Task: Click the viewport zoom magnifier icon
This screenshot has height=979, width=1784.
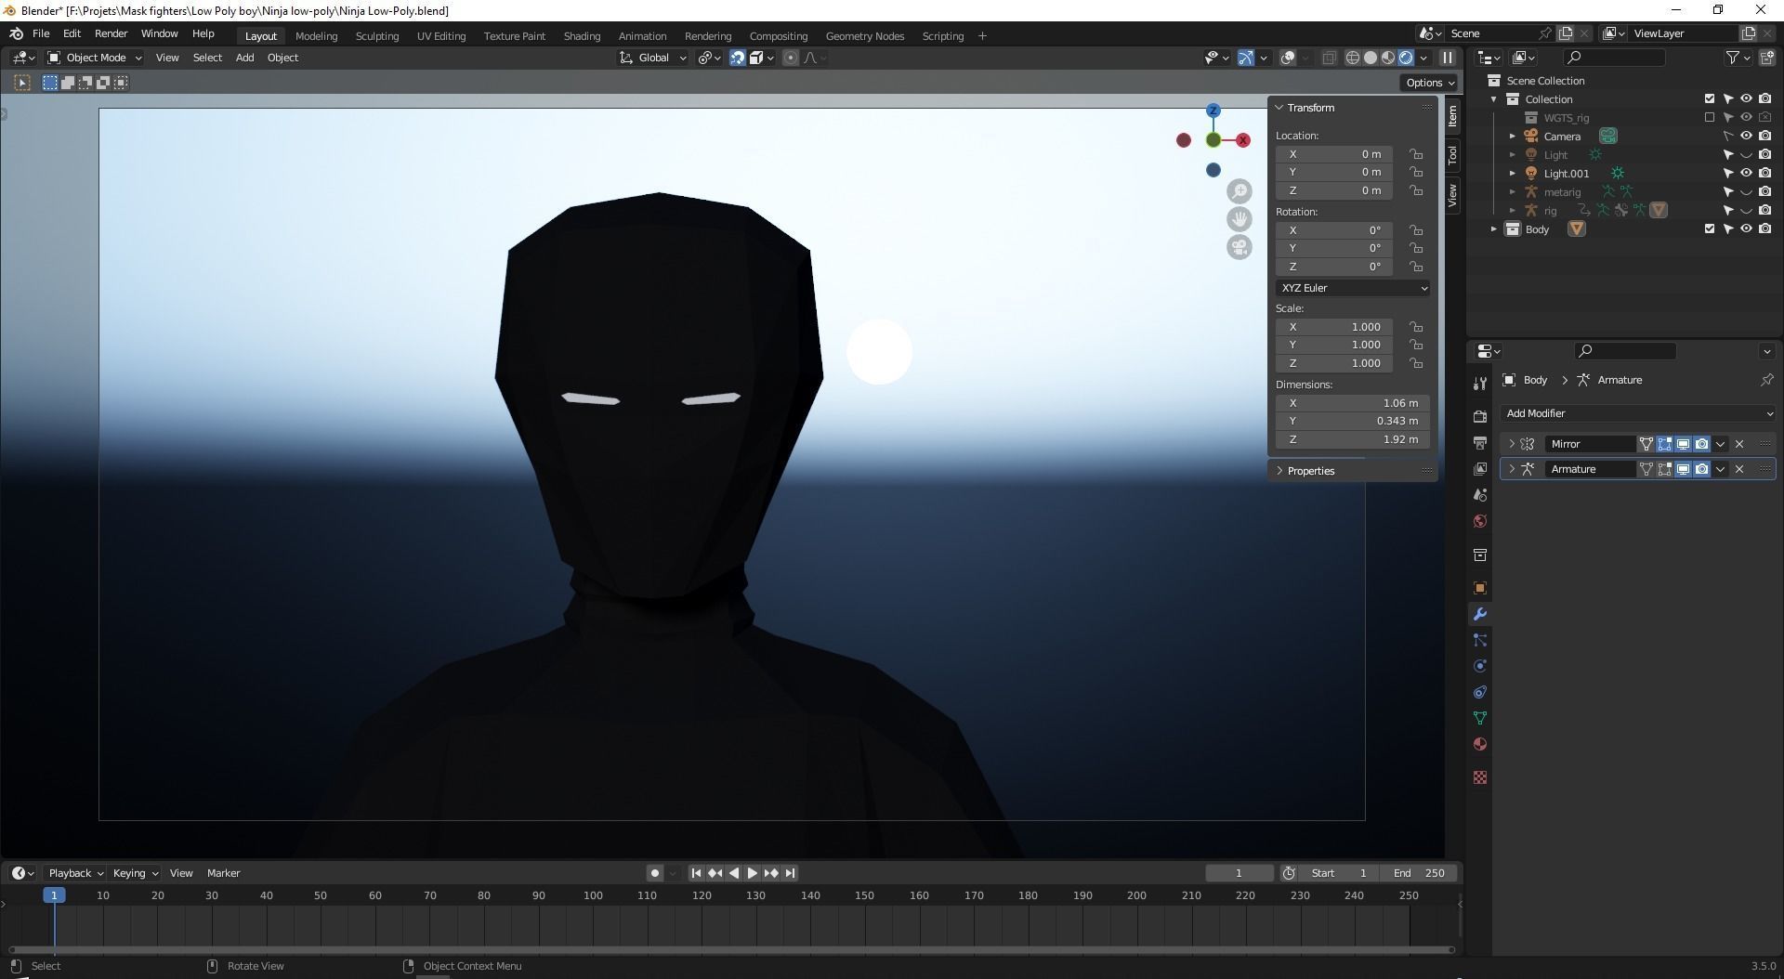Action: pyautogui.click(x=1240, y=190)
